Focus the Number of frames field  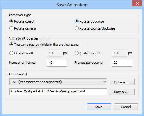[x=57, y=63]
